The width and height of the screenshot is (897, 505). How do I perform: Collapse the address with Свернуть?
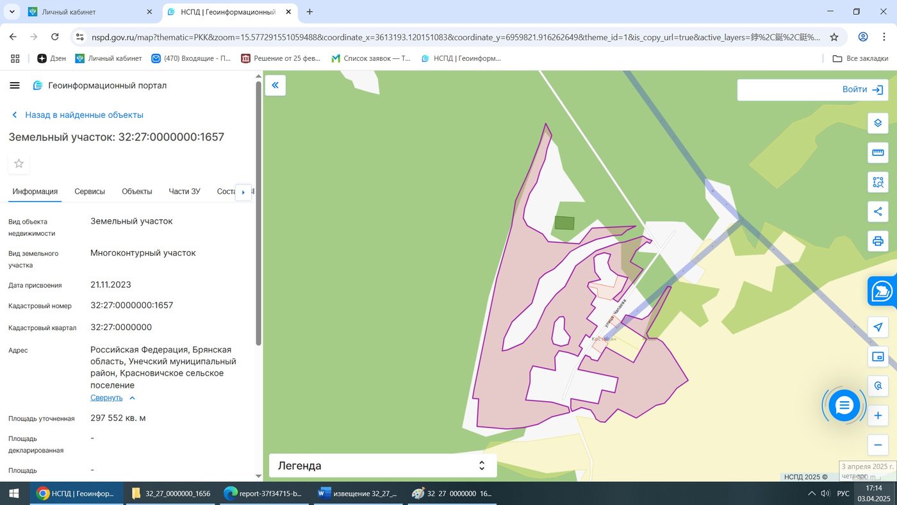tap(112, 398)
